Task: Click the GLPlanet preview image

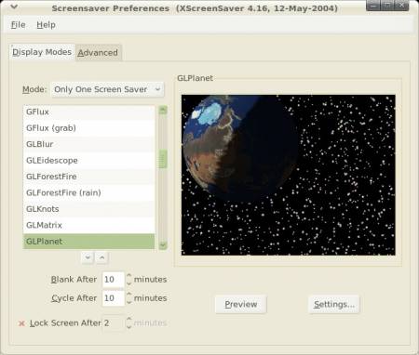Action: point(289,175)
